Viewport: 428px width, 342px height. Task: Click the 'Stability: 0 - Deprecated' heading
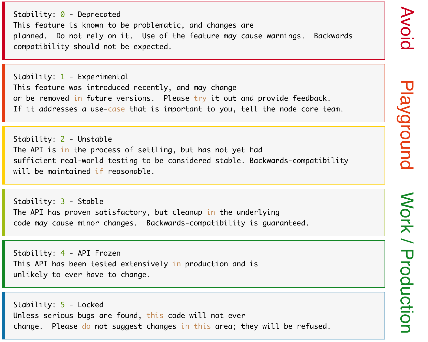click(x=67, y=14)
